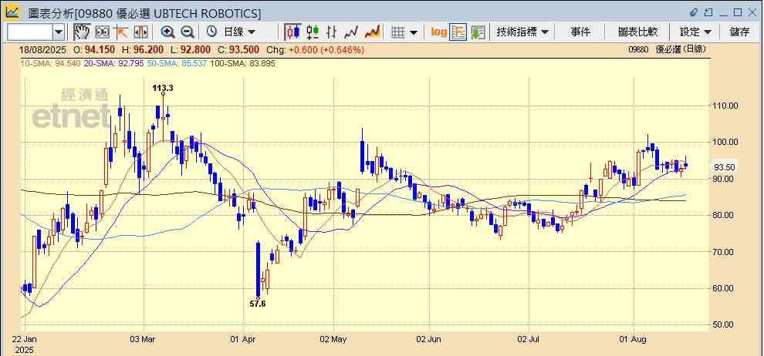The height and width of the screenshot is (356, 764).
Task: Zoom out of the chart
Action: click(188, 32)
